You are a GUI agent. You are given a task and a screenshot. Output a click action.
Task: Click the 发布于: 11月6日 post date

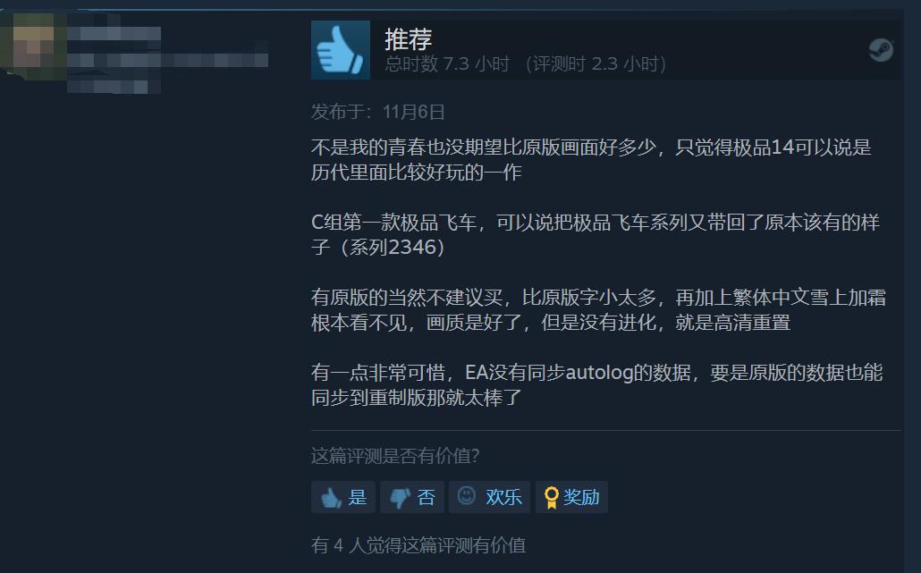[377, 112]
